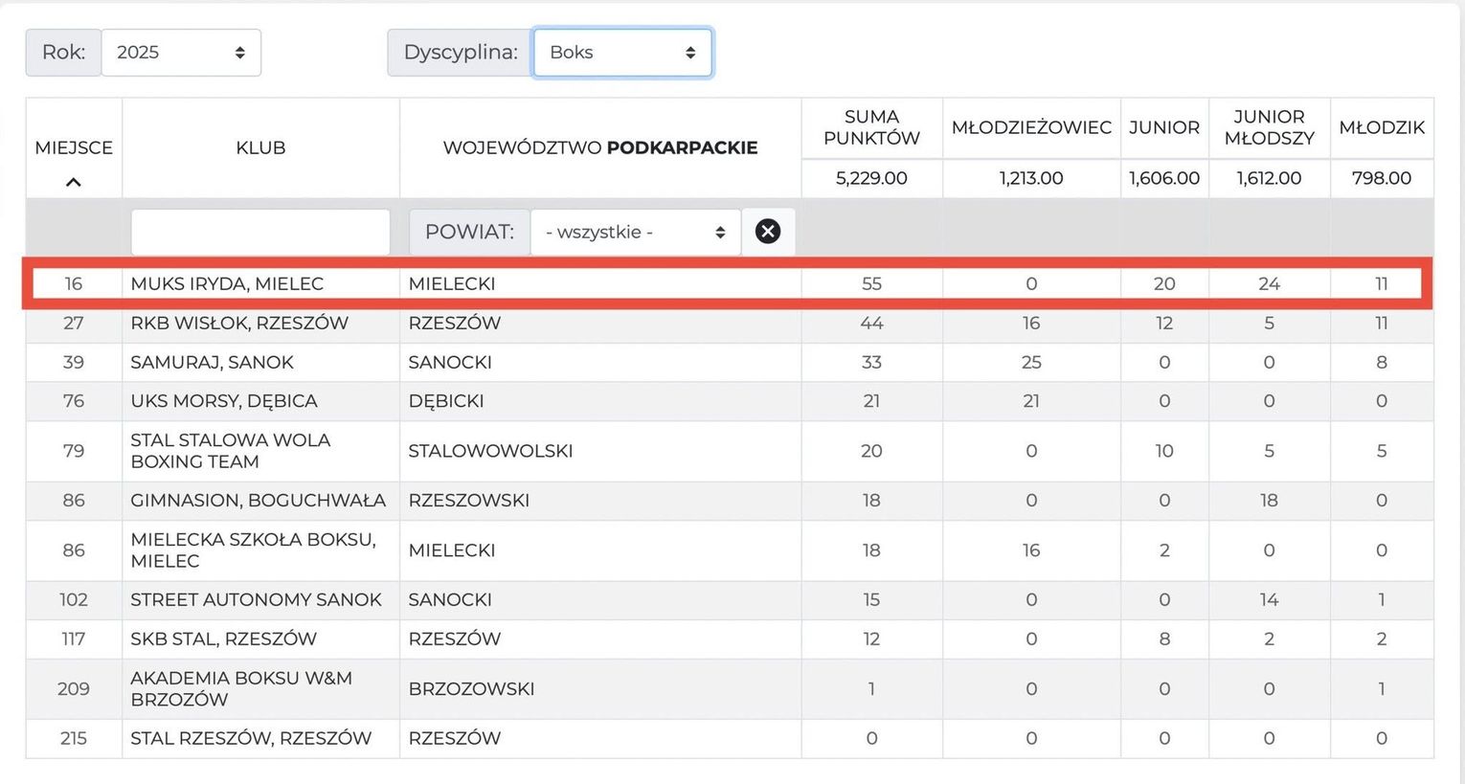Sort by MŁODZIEŻOWIEC column header
1465x784 pixels.
1030,127
